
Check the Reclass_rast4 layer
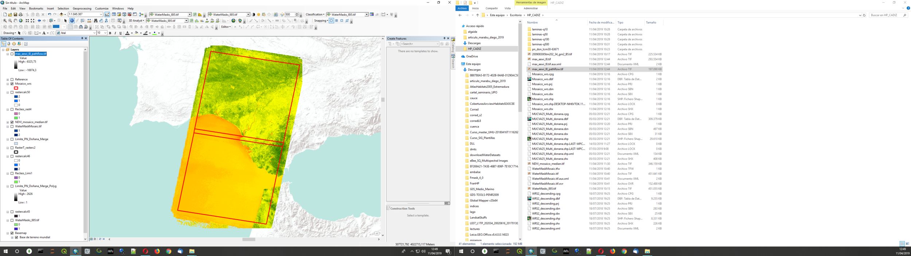(x=12, y=109)
